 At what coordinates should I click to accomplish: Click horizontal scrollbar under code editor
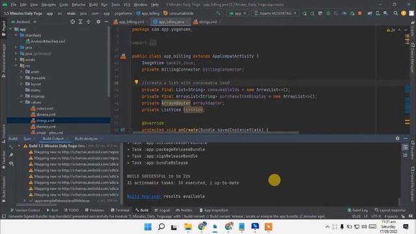216,133
